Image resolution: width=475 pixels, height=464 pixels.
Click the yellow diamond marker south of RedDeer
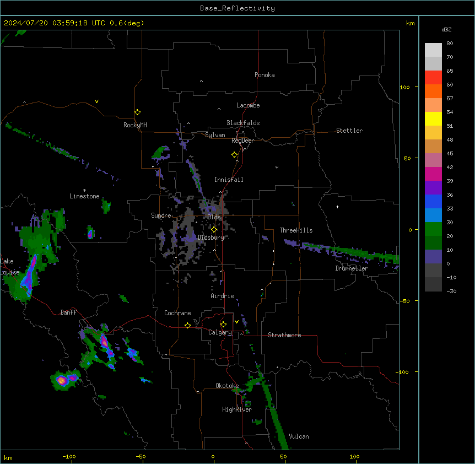pos(234,155)
